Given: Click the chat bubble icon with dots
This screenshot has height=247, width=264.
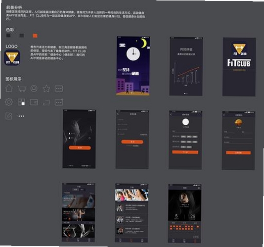Looking at the screenshot, I should point(59,89).
